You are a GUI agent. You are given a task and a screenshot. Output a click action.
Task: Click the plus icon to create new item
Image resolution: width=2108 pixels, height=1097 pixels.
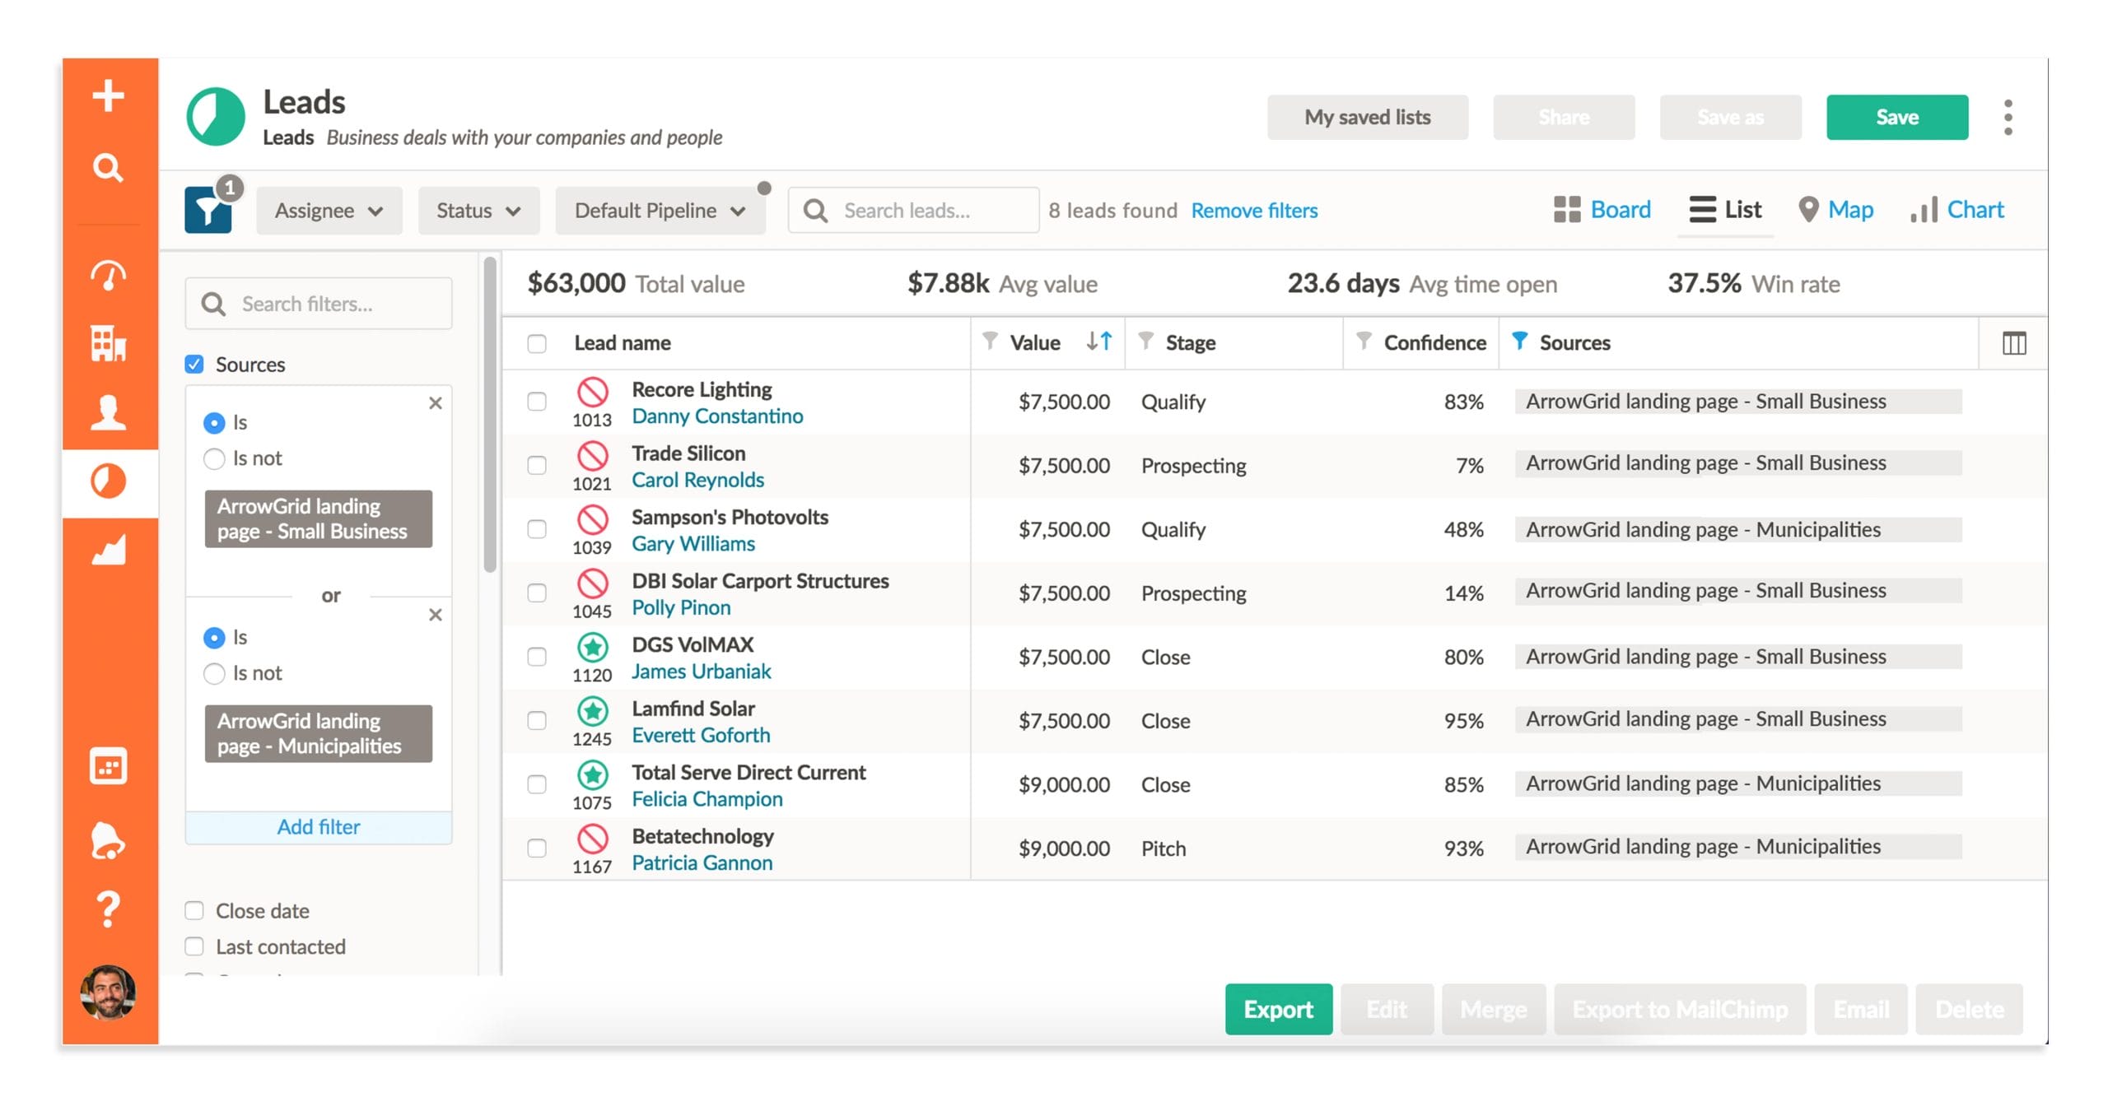[108, 96]
